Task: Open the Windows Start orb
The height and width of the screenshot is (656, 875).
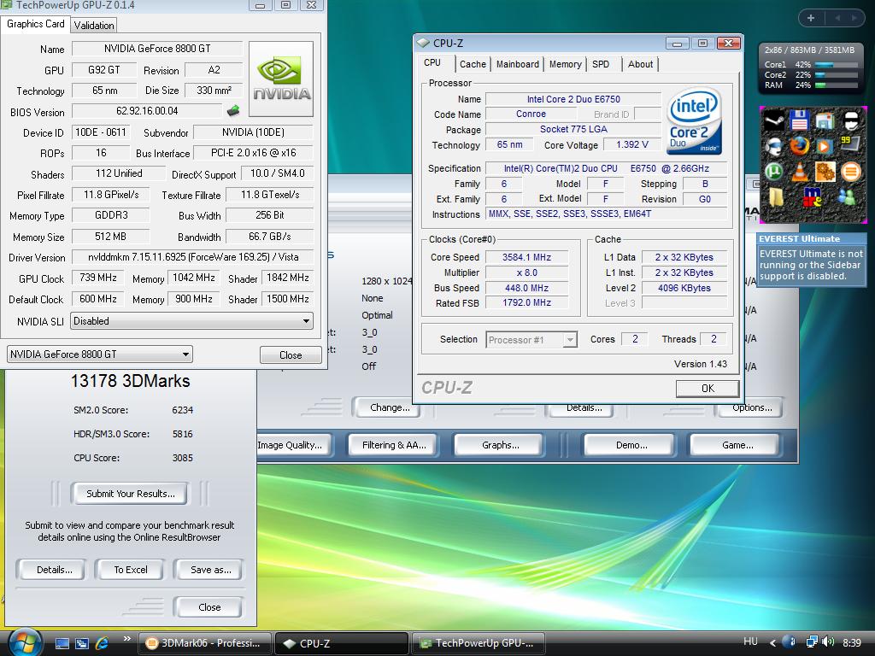Action: click(24, 642)
